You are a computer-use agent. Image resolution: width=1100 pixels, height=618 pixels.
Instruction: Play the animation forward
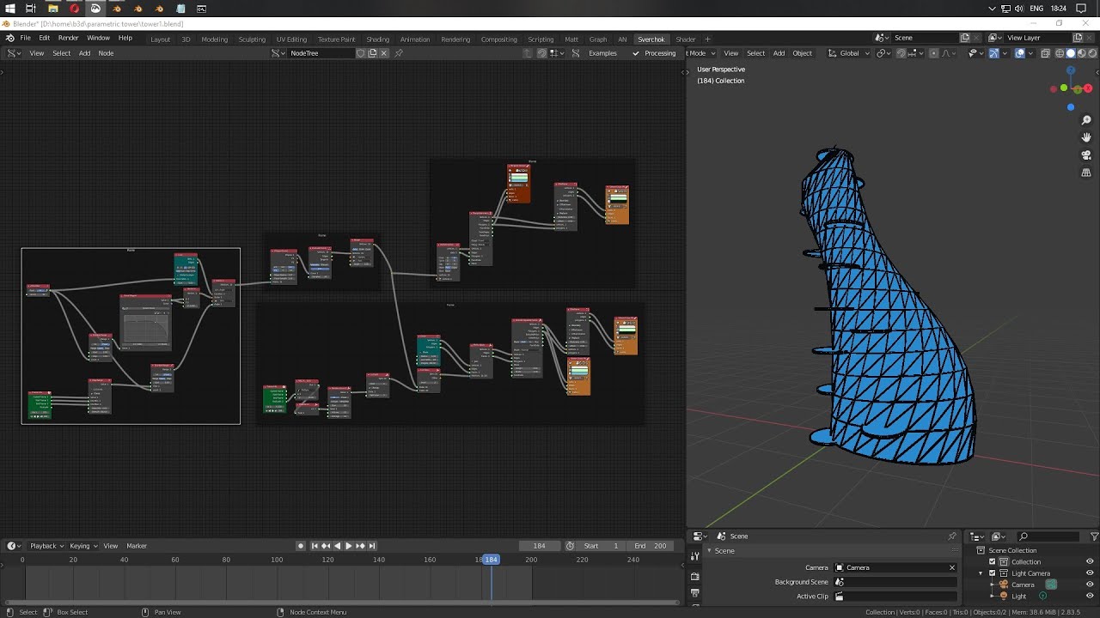pyautogui.click(x=349, y=546)
